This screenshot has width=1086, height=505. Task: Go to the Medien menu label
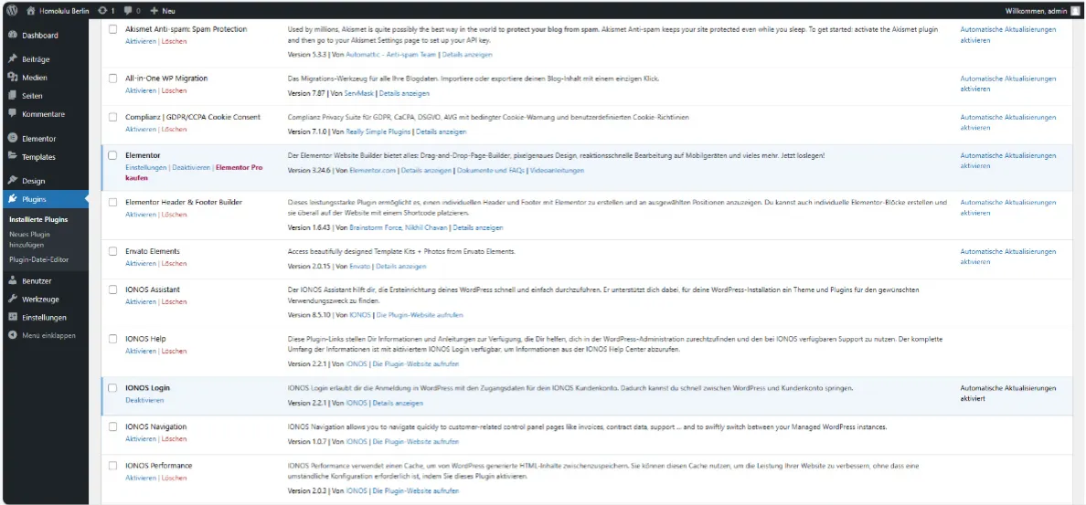click(x=35, y=78)
